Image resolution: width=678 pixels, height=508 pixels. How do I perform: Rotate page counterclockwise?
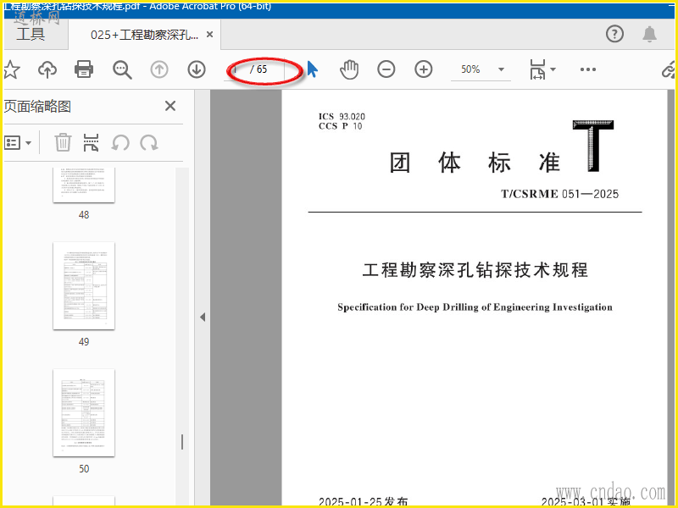120,142
